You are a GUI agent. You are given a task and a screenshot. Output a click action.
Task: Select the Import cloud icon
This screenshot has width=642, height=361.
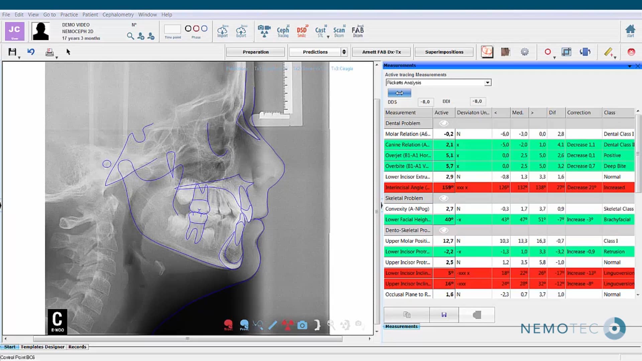tap(222, 30)
